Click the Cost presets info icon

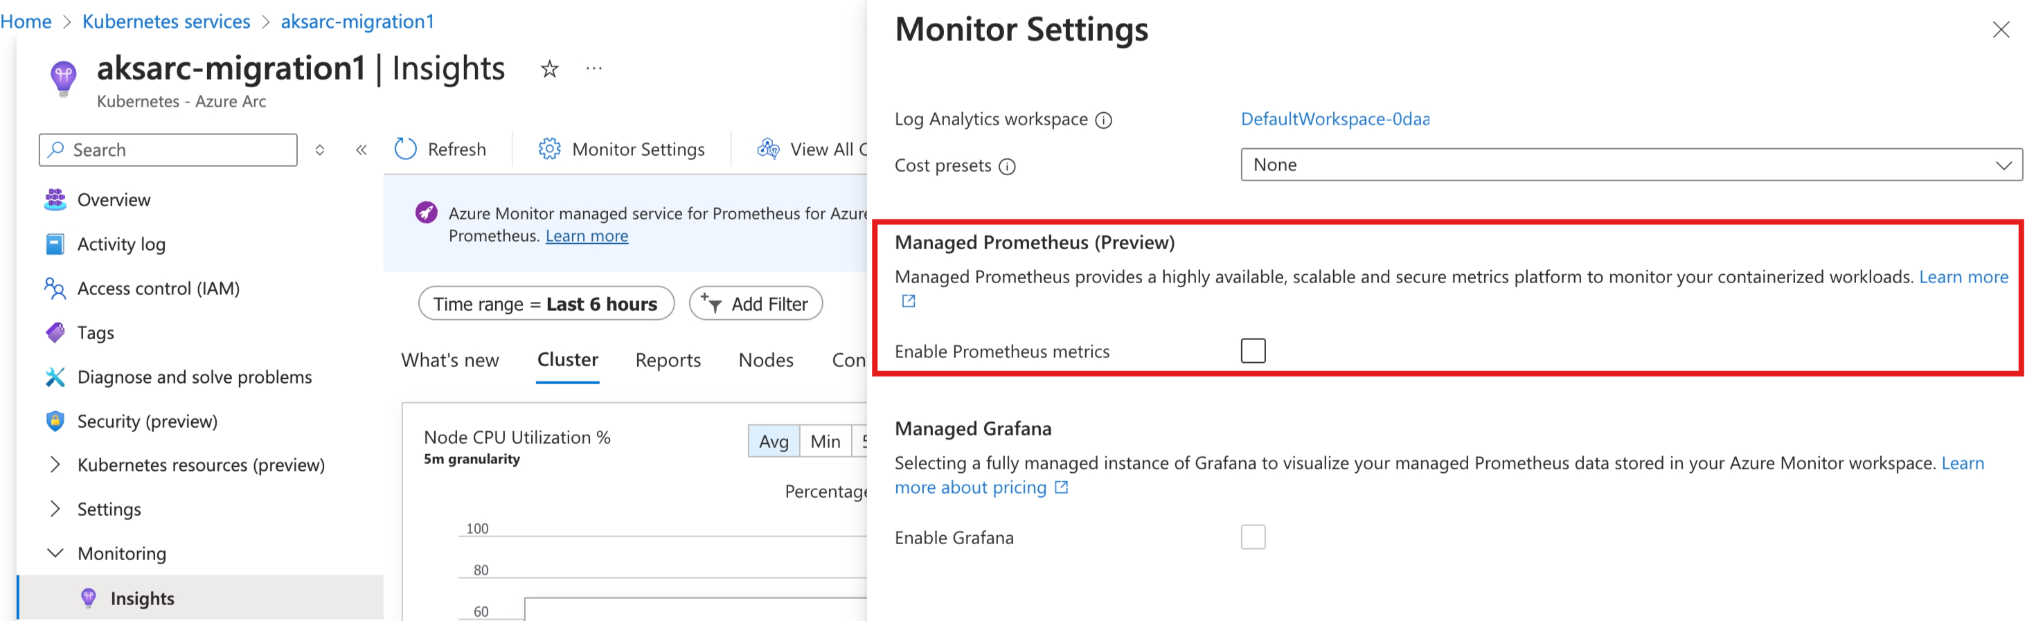coord(1006,167)
